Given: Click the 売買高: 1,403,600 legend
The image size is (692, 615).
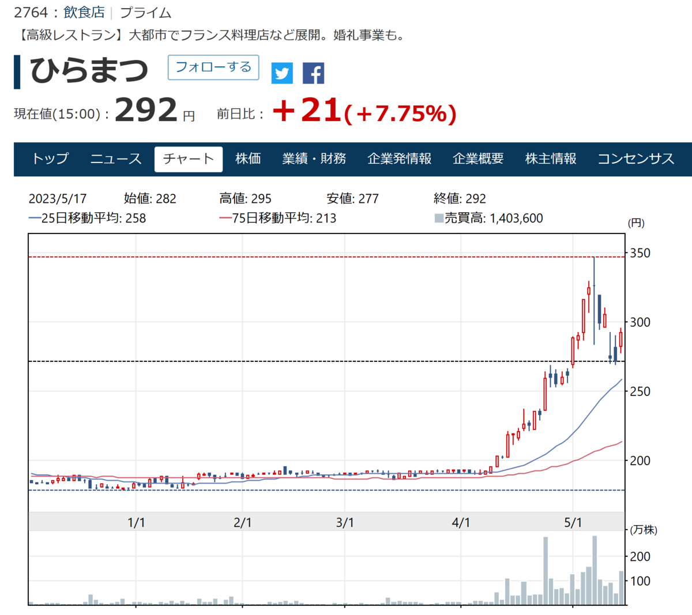Looking at the screenshot, I should [x=488, y=218].
